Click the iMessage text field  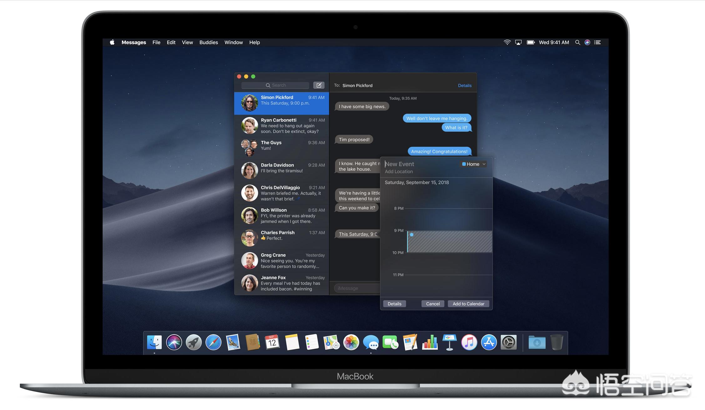tap(357, 288)
